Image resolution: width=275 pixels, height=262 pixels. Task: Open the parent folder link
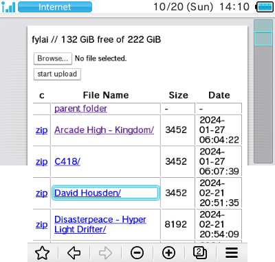click(x=80, y=108)
